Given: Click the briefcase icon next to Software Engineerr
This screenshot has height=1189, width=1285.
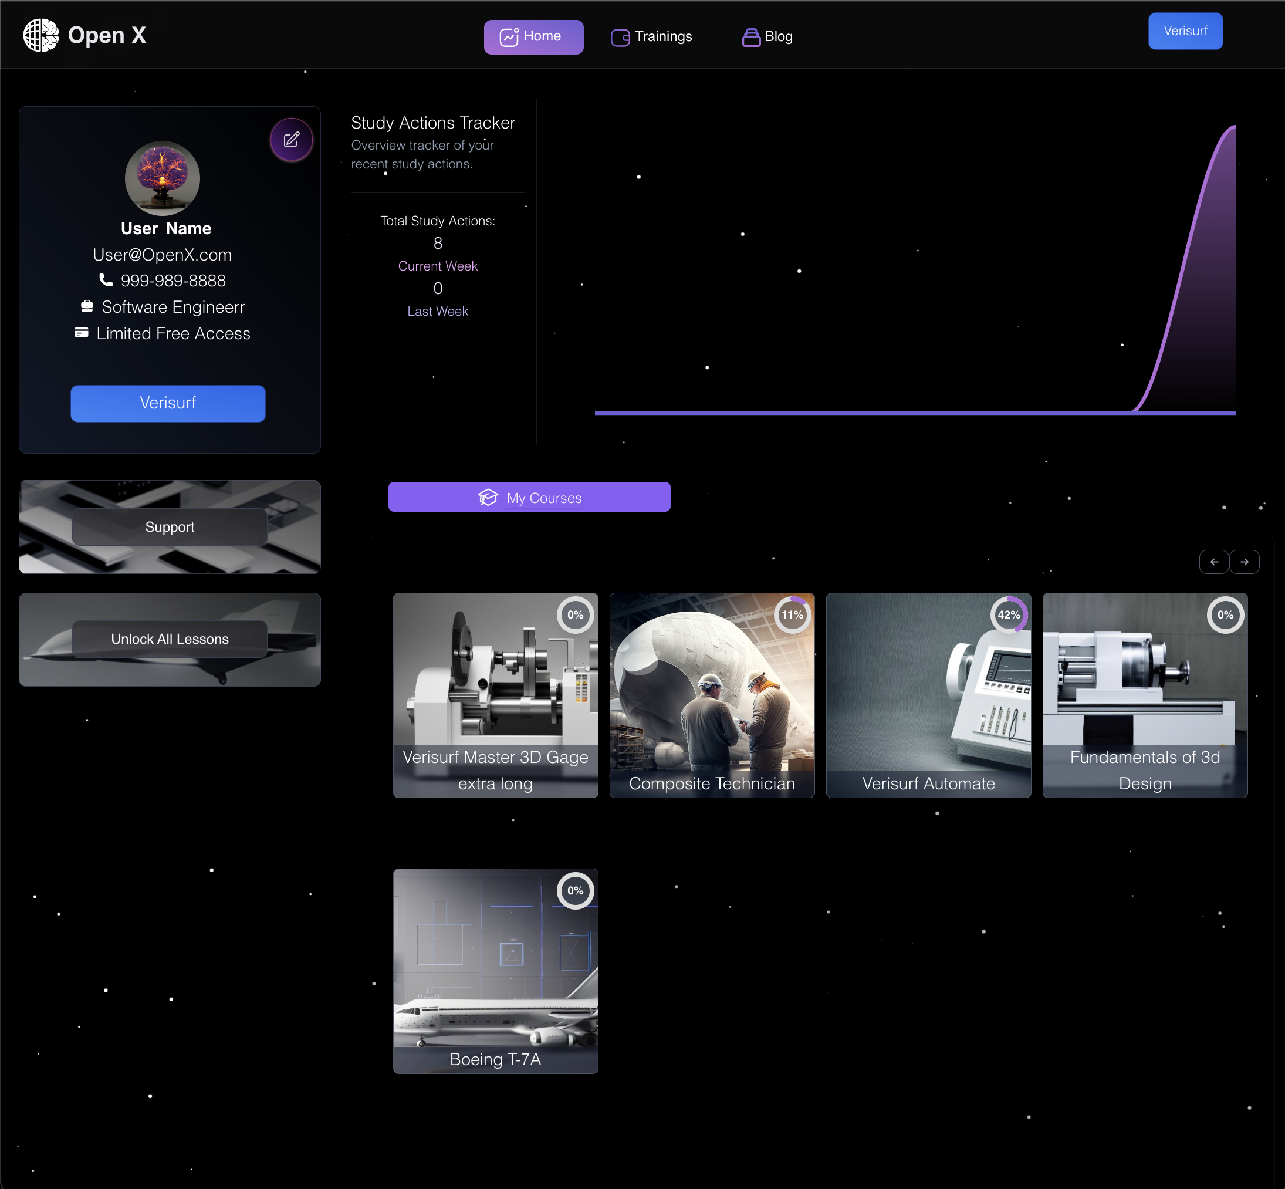Looking at the screenshot, I should [x=87, y=306].
